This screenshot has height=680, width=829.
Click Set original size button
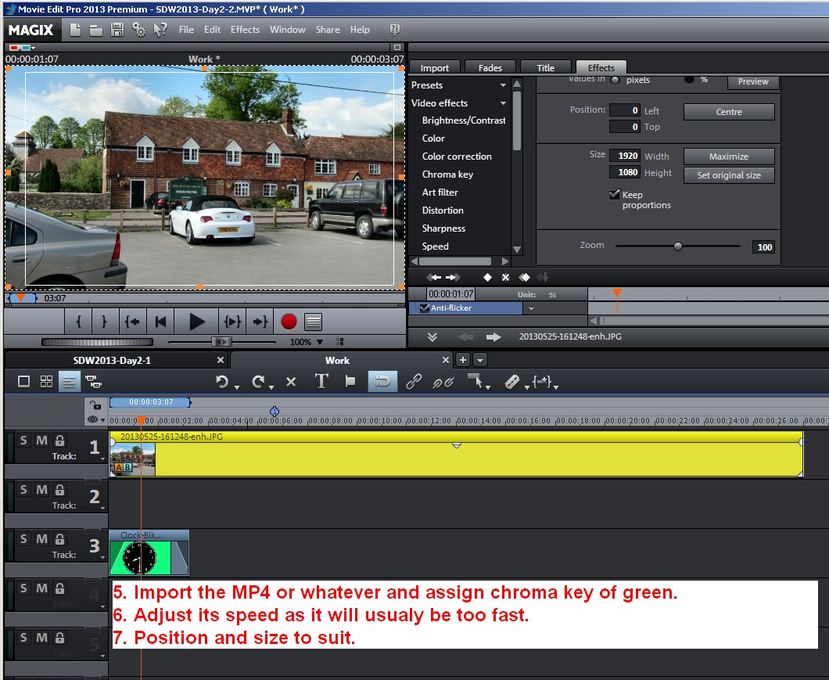click(729, 175)
